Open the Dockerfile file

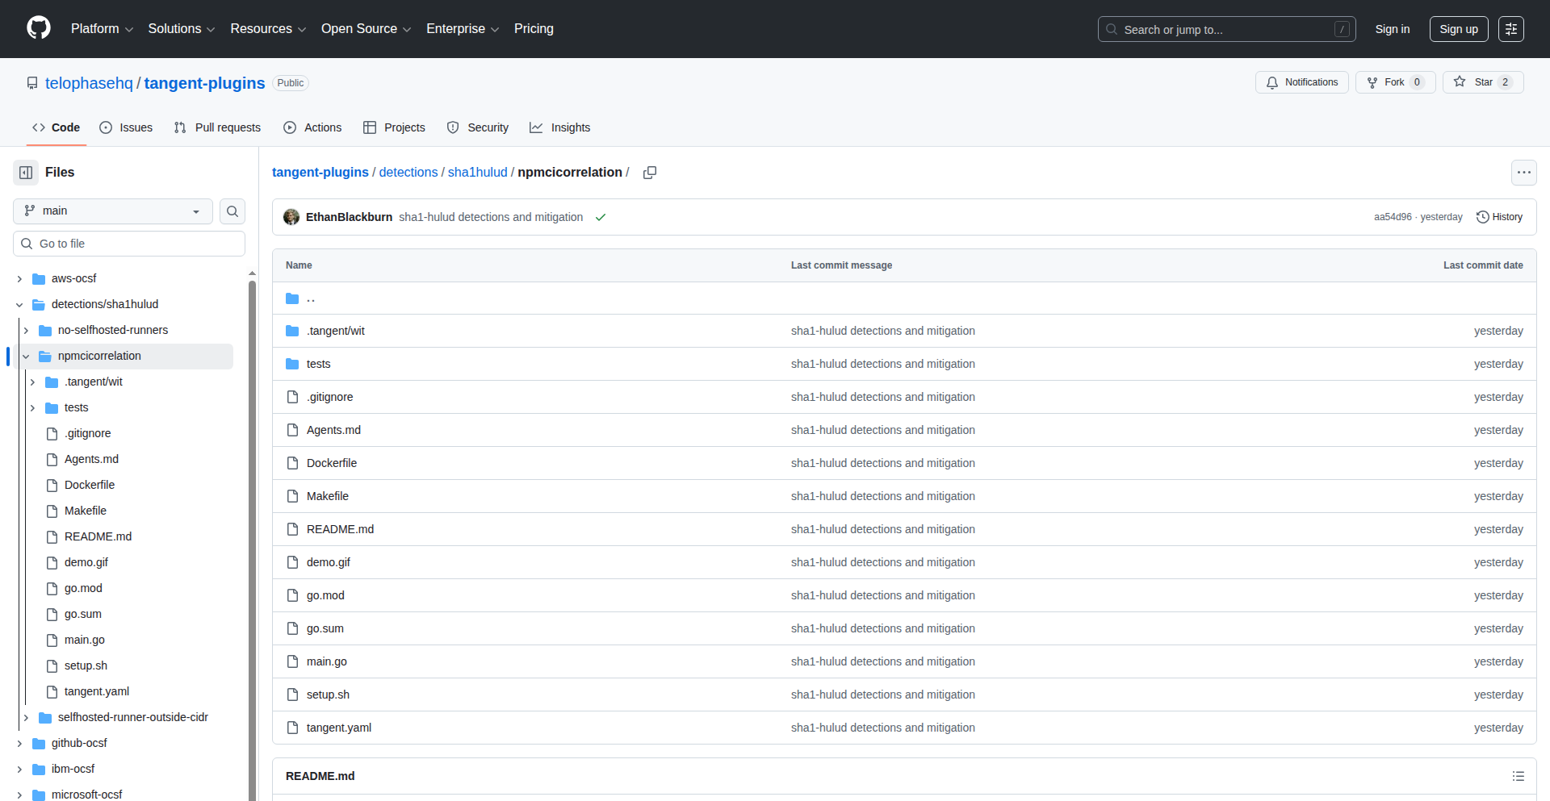[x=332, y=463]
